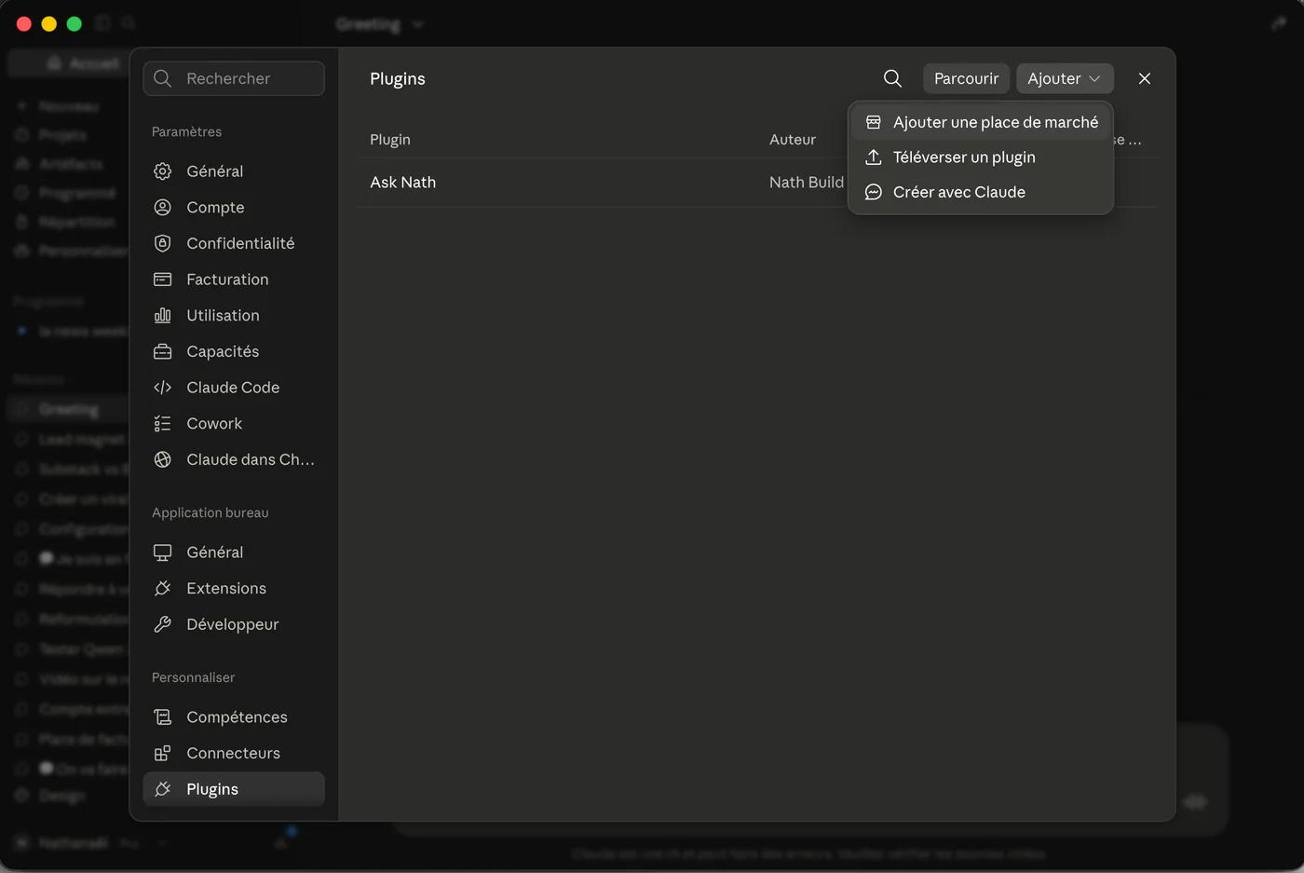
Task: Show the Utilisation section
Action: click(x=234, y=315)
